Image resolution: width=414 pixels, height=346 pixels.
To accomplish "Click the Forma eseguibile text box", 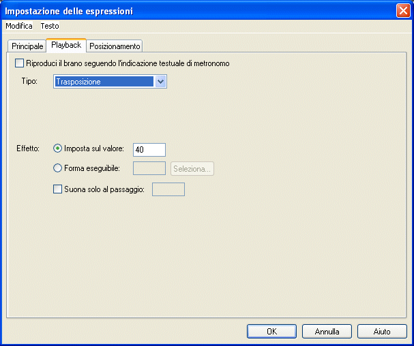I will 149,169.
